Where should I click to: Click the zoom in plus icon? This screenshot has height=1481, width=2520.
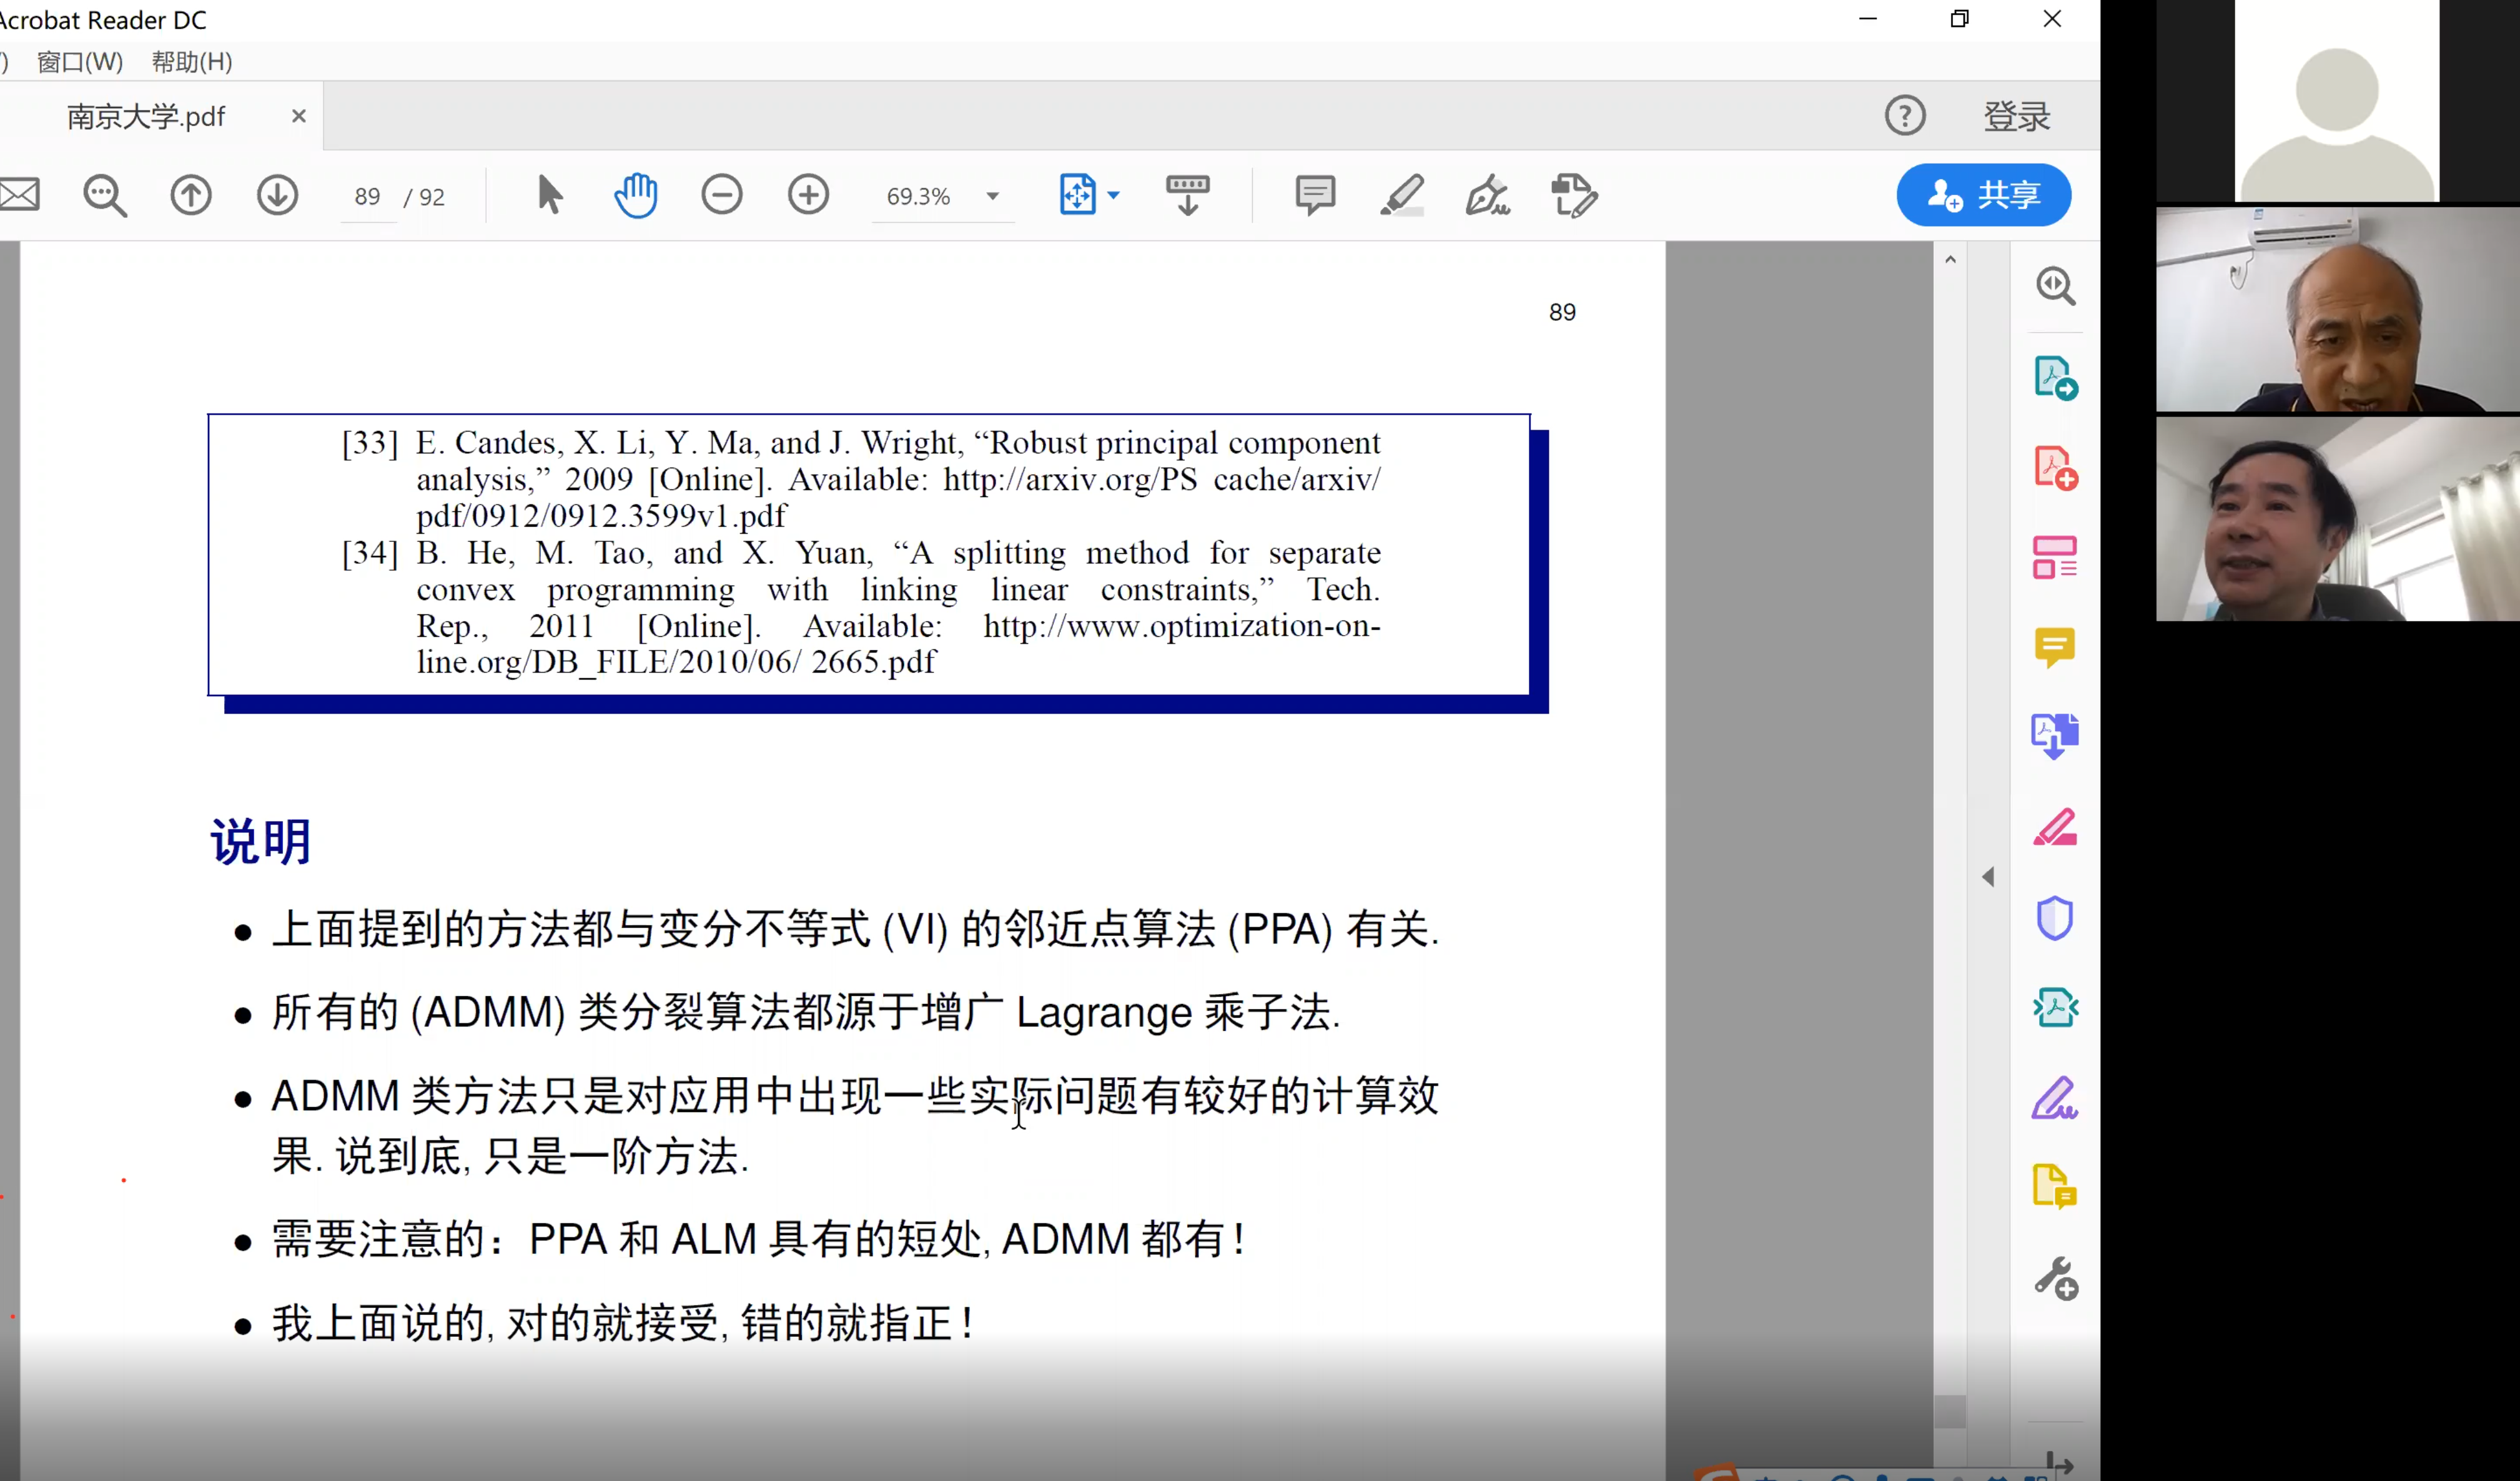[x=808, y=195]
